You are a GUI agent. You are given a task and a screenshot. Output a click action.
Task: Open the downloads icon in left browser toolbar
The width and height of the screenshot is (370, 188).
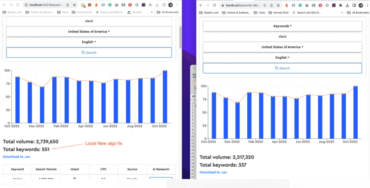pos(157,5)
